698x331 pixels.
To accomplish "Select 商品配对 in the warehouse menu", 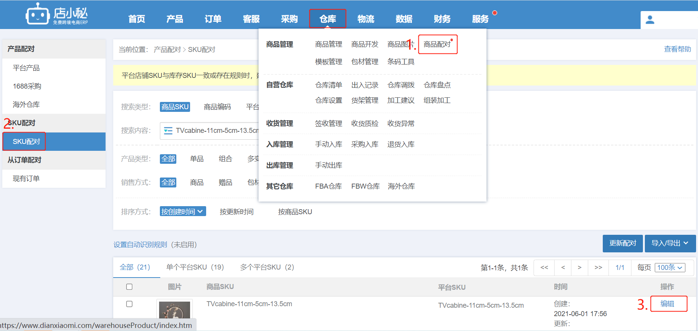I will 438,44.
